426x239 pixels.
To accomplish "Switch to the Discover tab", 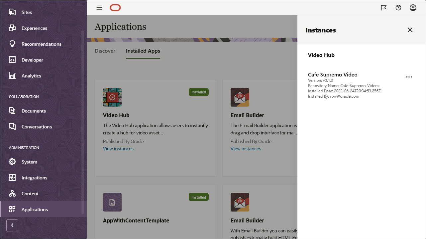I will pyautogui.click(x=105, y=51).
